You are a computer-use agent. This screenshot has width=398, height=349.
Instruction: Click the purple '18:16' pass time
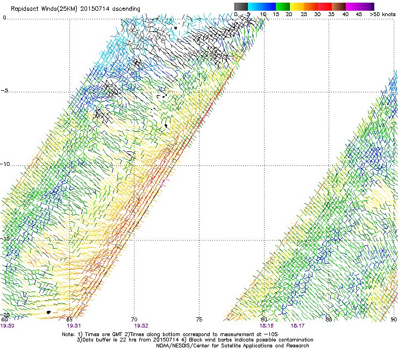pyautogui.click(x=266, y=326)
